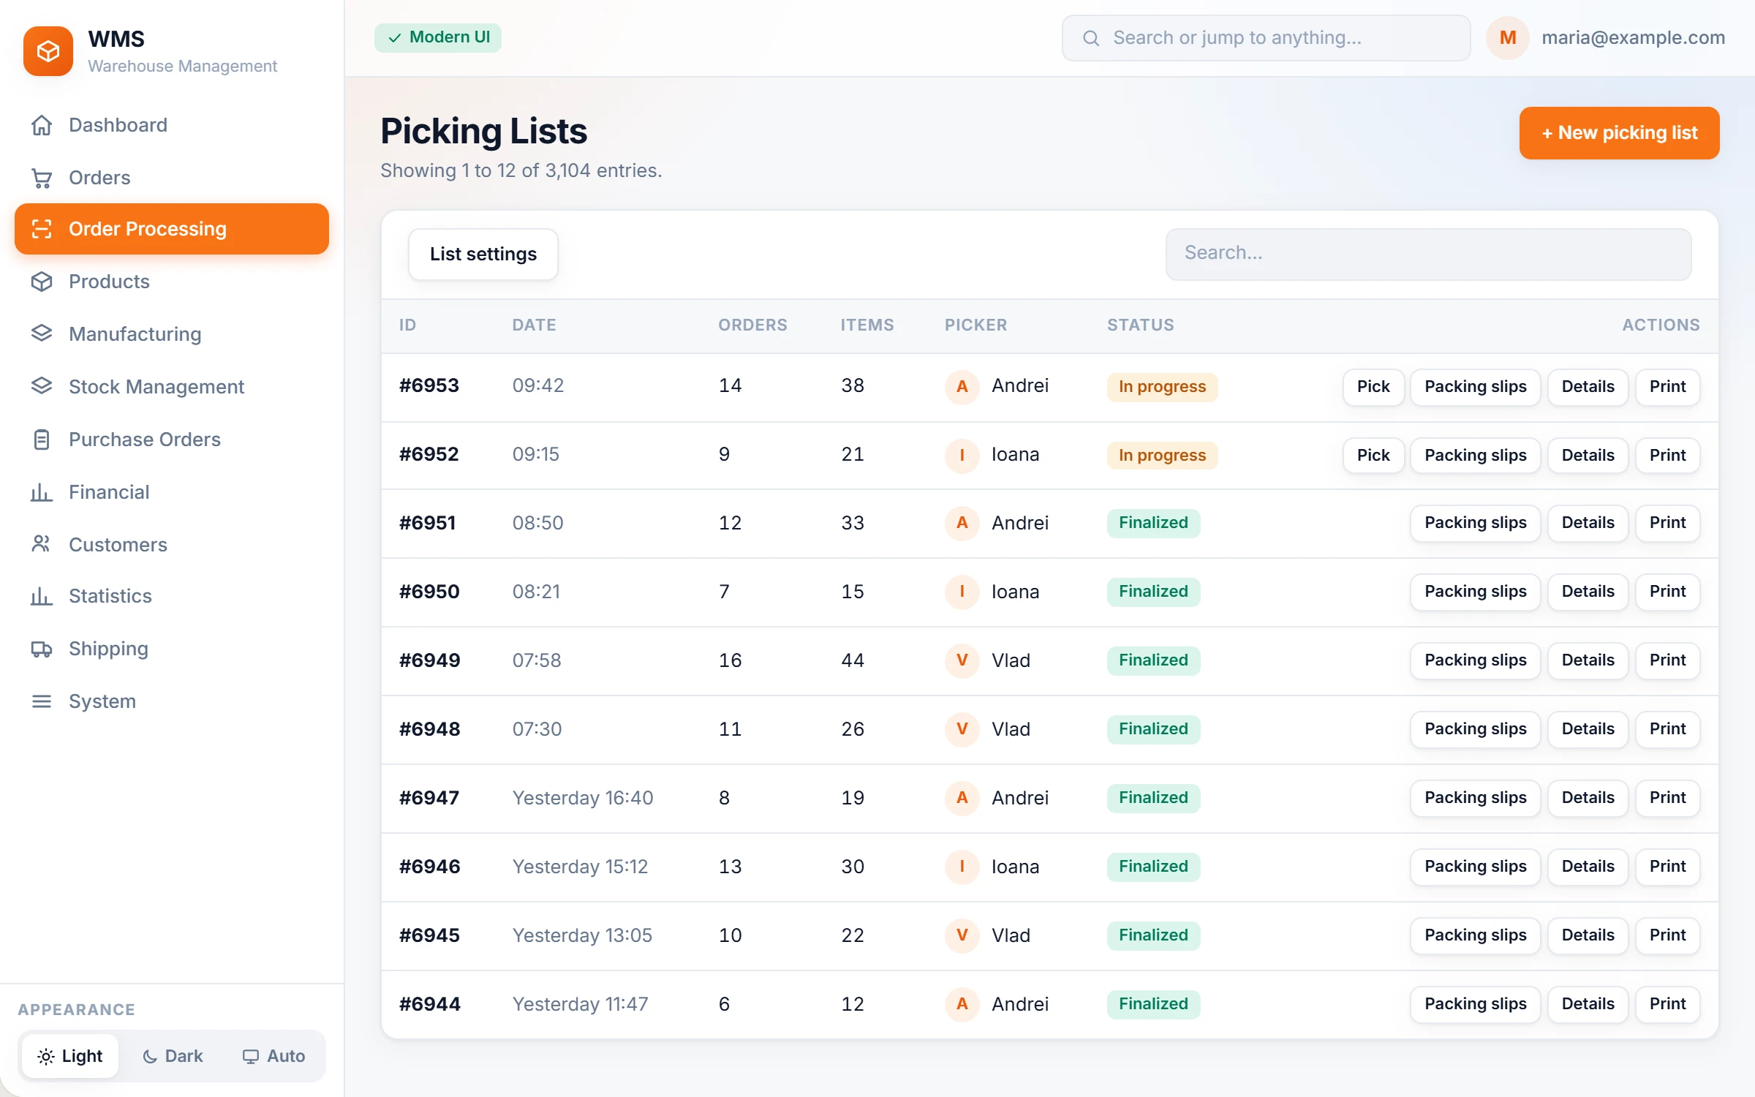The image size is (1755, 1097).
Task: Click the Order Processing scan icon
Action: [42, 229]
